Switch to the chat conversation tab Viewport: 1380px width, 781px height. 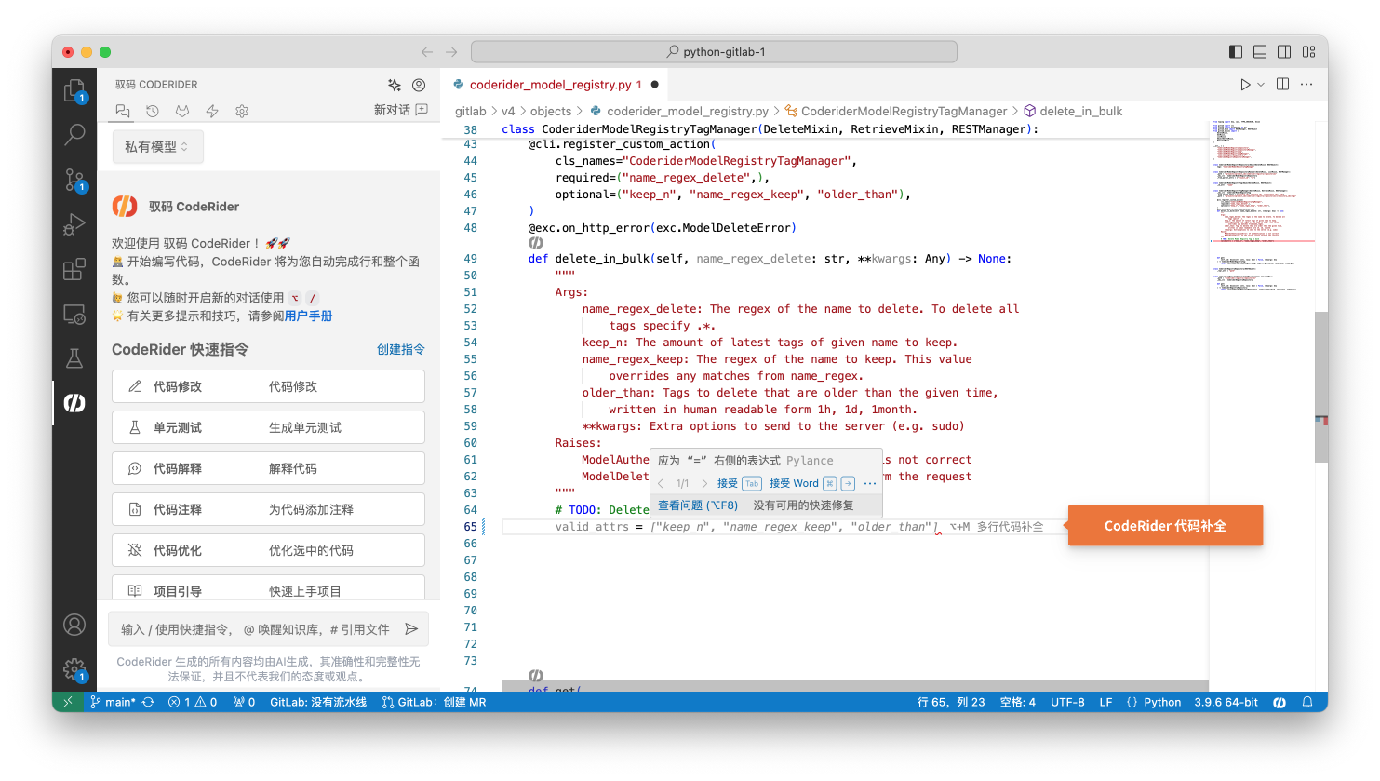click(123, 111)
